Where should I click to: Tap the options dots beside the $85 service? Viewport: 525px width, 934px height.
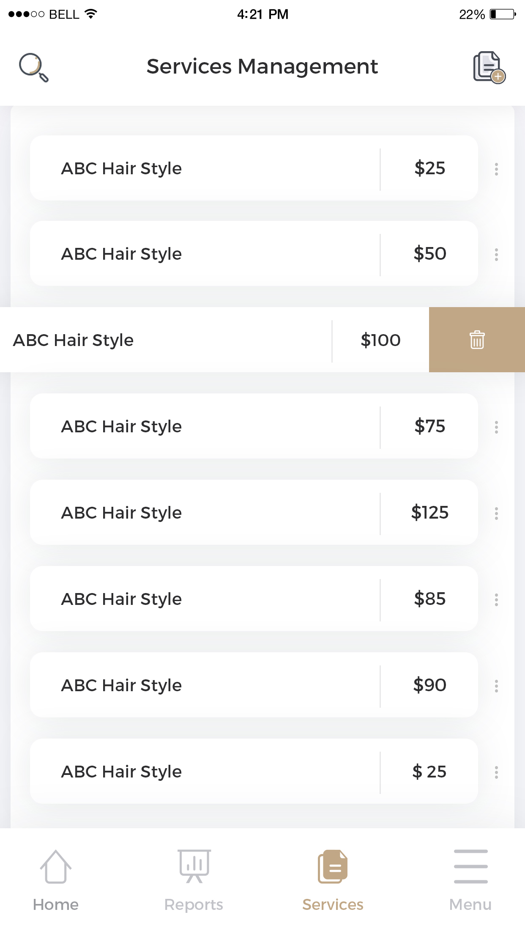(496, 599)
